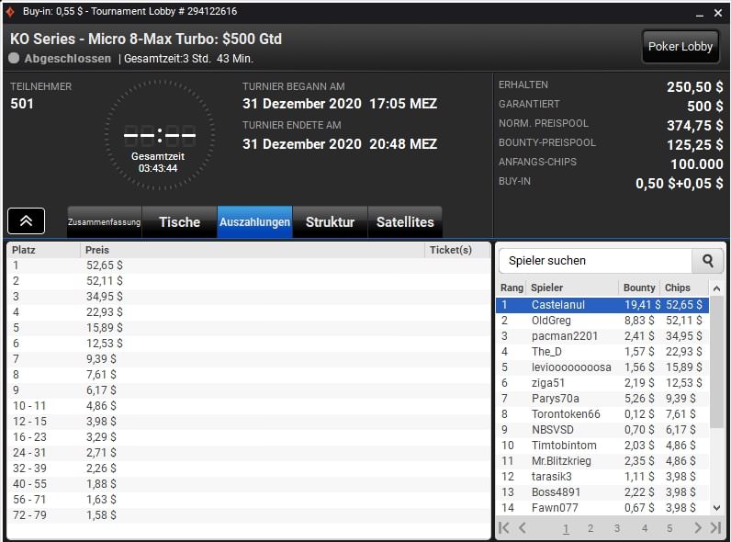Go to the previous player page
This screenshot has height=542, width=731.
coord(523,528)
